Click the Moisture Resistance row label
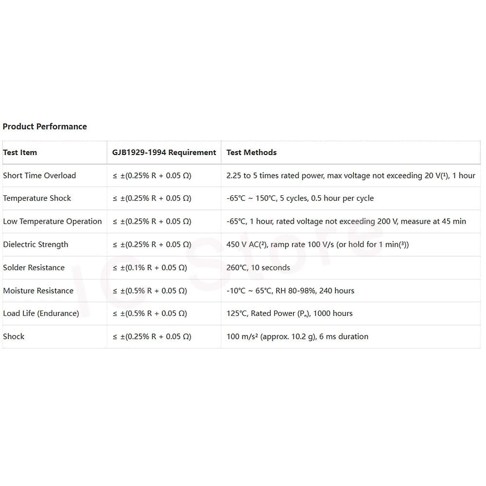The image size is (486, 486). [x=38, y=291]
